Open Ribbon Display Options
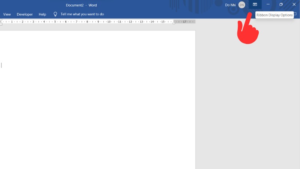This screenshot has width=300, height=169. (255, 5)
